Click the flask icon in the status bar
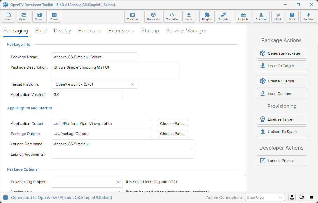Image resolution: width=318 pixels, height=203 pixels. tap(292, 197)
